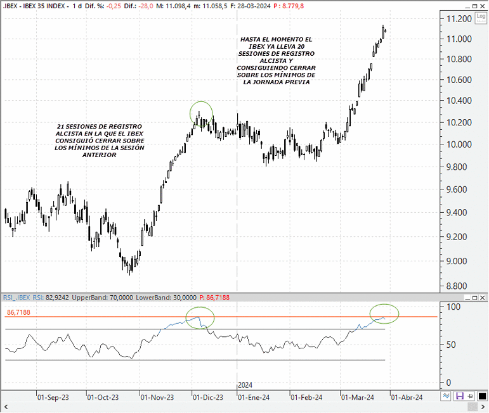Click the 9.600 price axis label
The width and height of the screenshot is (489, 413).
(x=457, y=189)
